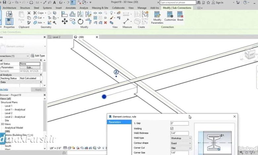Click the shopping cart App Store icon

[x=238, y=2]
